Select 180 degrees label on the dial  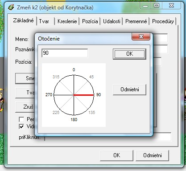click(x=74, y=119)
